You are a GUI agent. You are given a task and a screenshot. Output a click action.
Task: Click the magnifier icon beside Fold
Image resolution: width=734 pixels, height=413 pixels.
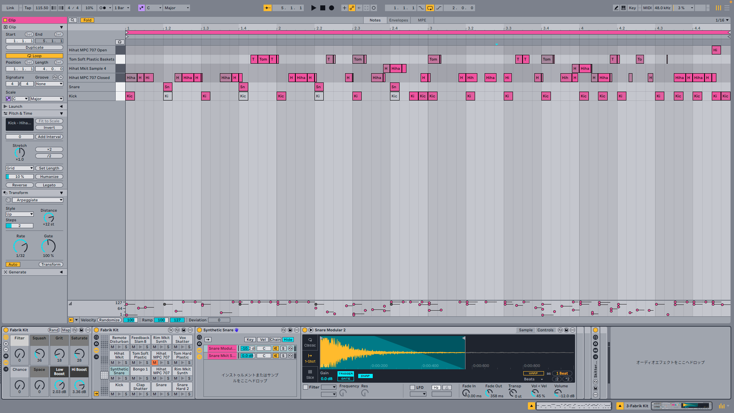73,20
